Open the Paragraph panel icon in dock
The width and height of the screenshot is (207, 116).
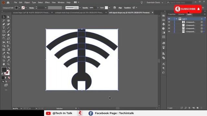click(x=164, y=68)
